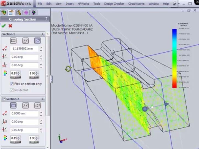Screen dimensions: 199x149
Task: Open Clipping Section help question mark
Action: coord(46,19)
